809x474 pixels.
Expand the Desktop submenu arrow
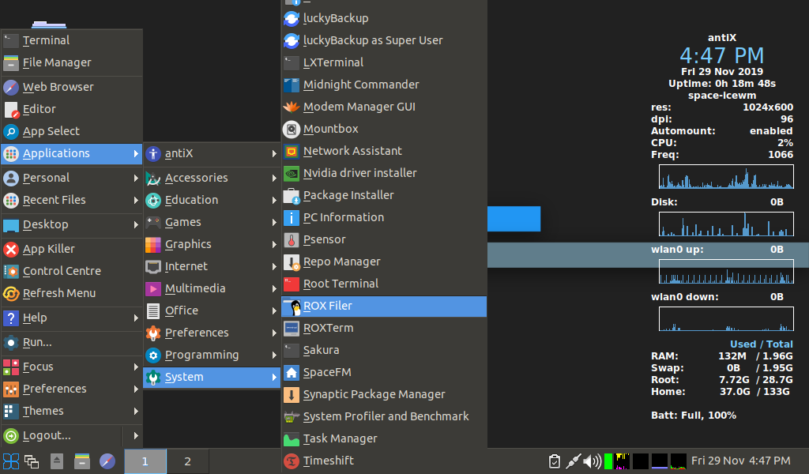(136, 224)
